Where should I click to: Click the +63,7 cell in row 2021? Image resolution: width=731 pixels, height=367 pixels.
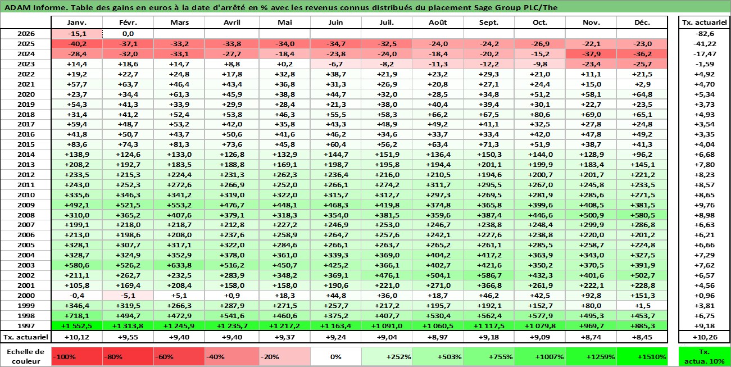pos(128,84)
